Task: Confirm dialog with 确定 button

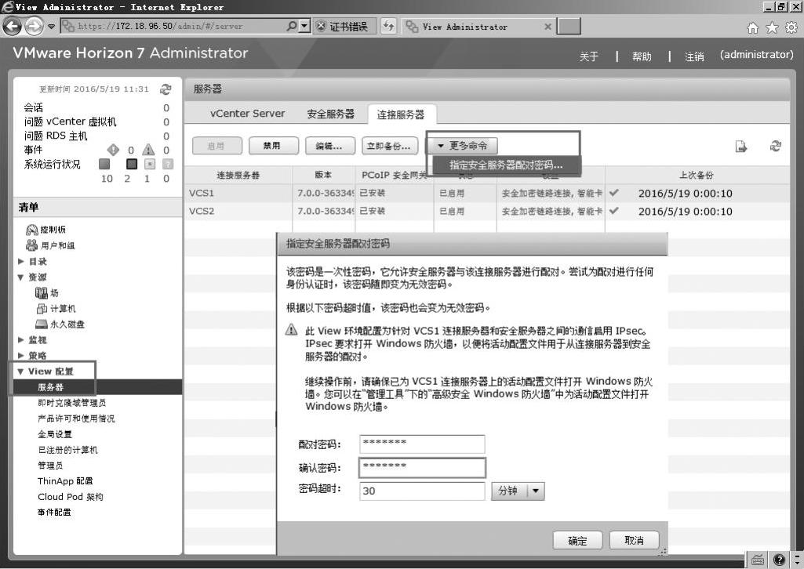Action: point(577,540)
